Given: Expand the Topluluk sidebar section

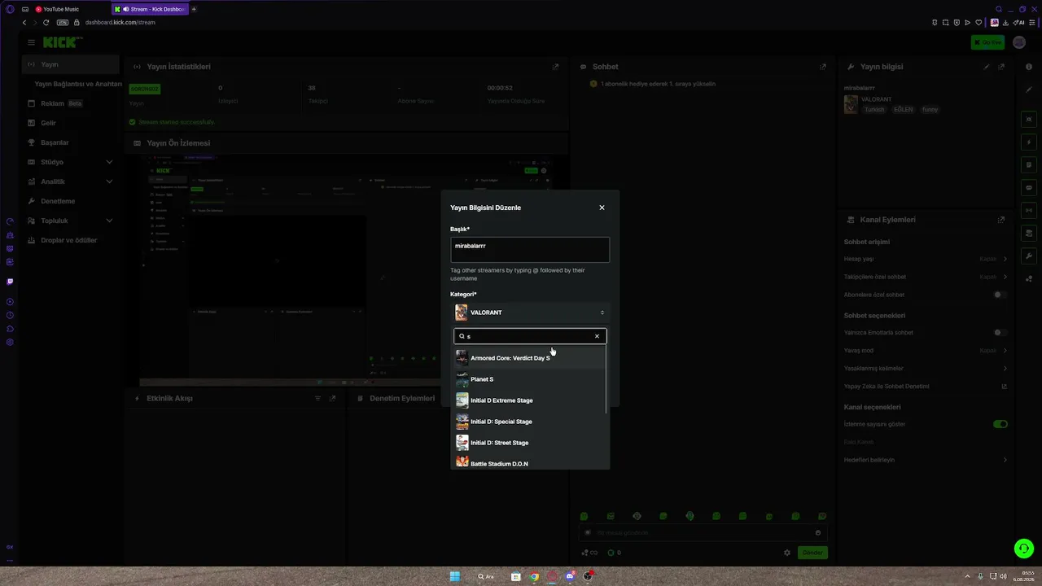Looking at the screenshot, I should point(72,221).
